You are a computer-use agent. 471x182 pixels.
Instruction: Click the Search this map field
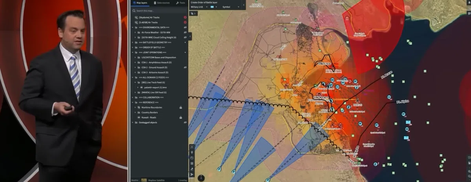coord(159,11)
